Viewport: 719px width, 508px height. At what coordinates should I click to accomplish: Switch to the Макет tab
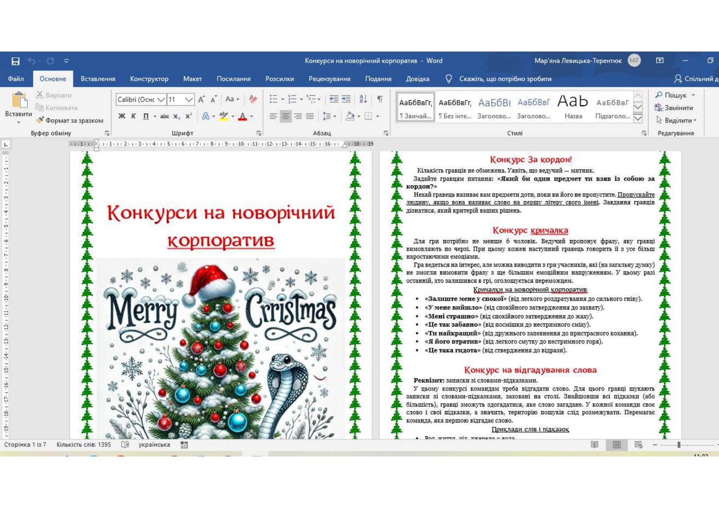pos(192,79)
